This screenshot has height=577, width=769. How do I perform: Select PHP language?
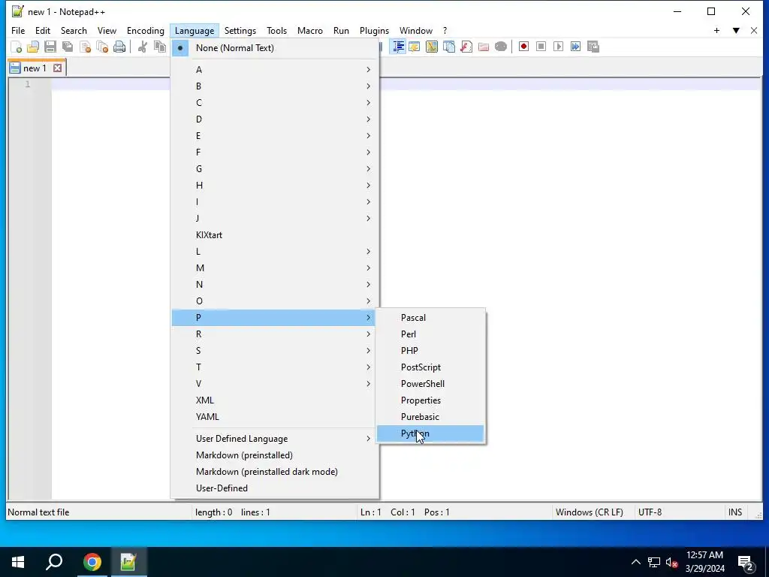coord(430,351)
